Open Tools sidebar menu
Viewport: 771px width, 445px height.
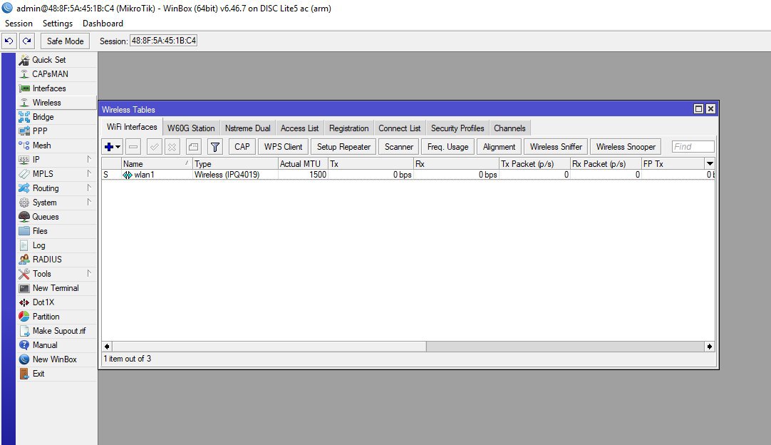pos(56,274)
